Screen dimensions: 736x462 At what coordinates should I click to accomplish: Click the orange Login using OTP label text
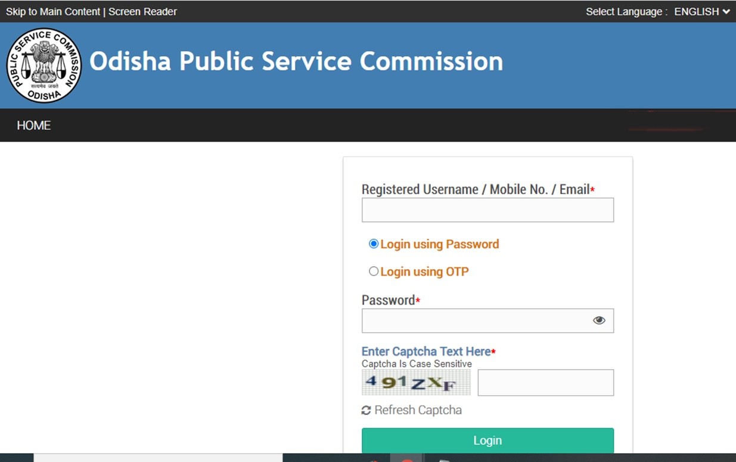pos(424,271)
